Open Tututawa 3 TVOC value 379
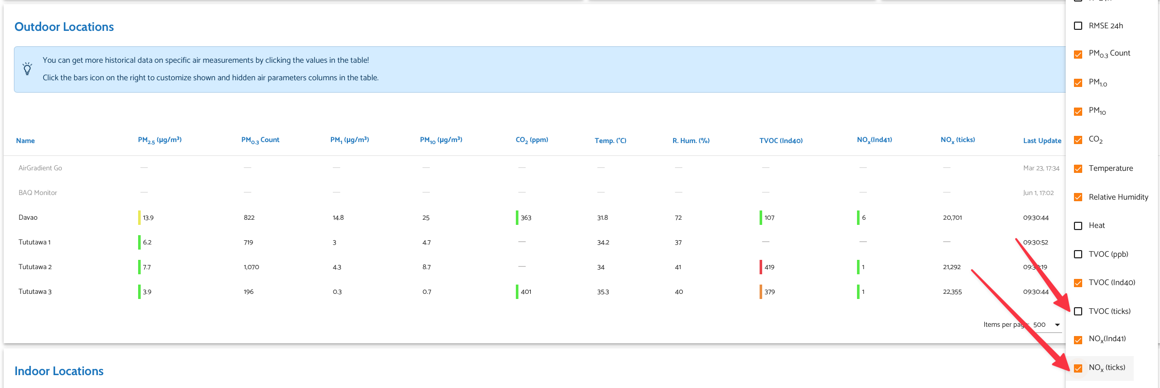Screen dimensions: 1160x388 click(769, 292)
